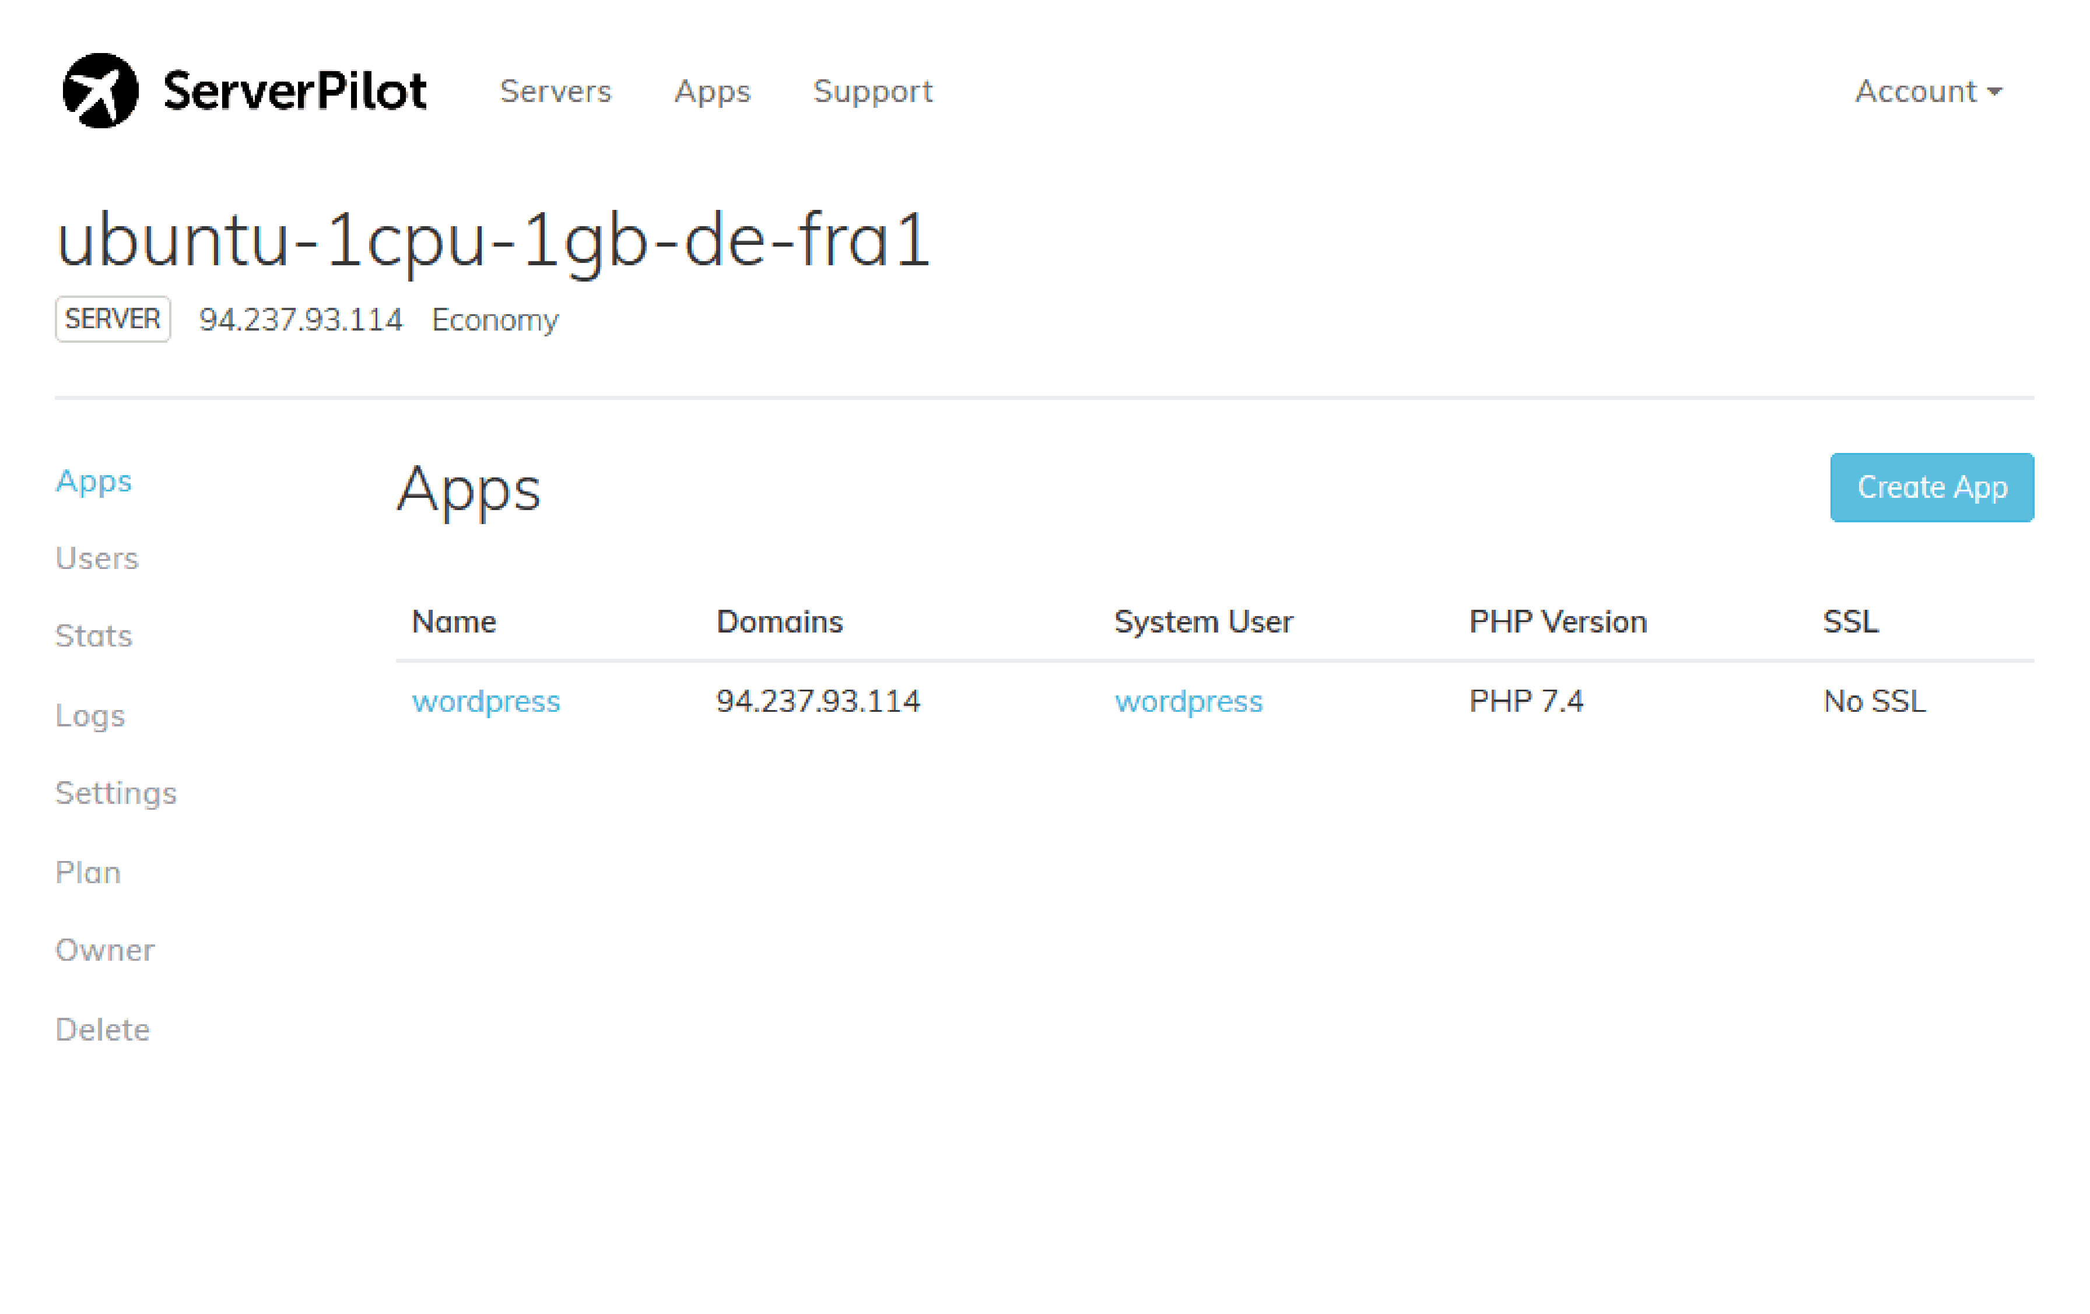Image resolution: width=2090 pixels, height=1314 pixels.
Task: Click the Apps section heading
Action: click(x=469, y=491)
